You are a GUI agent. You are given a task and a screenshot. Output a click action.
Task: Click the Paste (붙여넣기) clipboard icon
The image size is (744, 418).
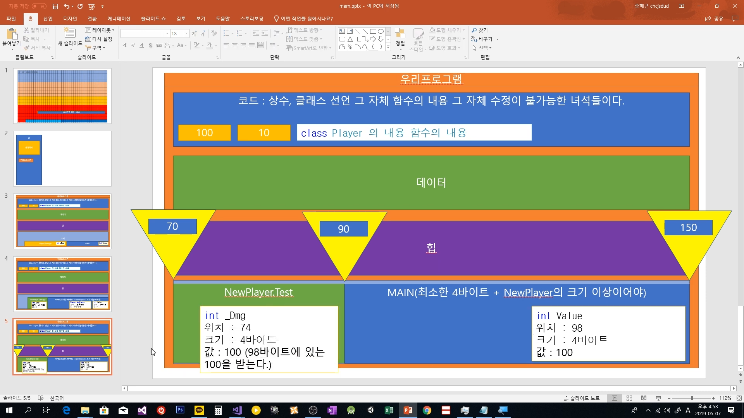12,34
